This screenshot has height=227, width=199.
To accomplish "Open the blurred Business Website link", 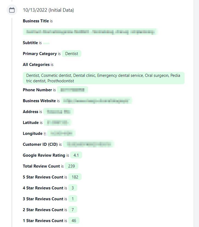I will coord(96,101).
